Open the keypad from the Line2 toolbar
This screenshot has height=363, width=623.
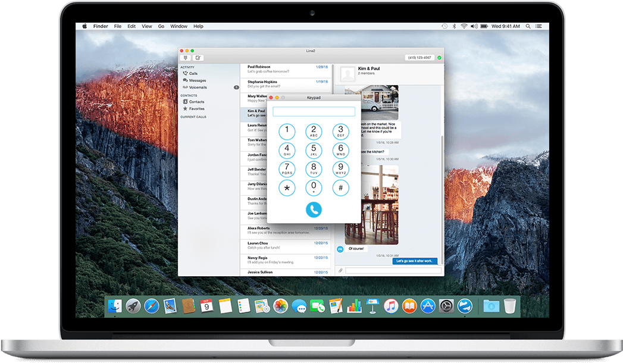[186, 58]
